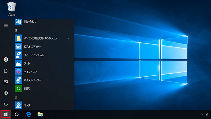Open Cortana circle on the taskbar

17,114
